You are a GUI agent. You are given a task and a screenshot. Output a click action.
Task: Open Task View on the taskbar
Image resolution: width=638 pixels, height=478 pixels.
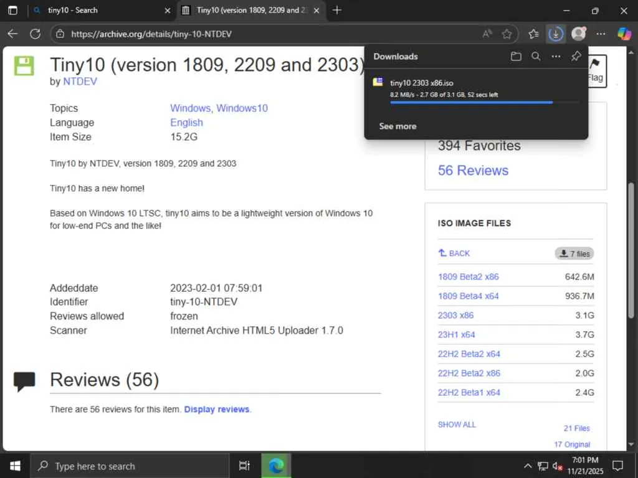[x=244, y=466]
